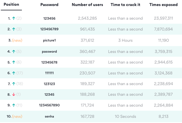The image size is (182, 123).
Task: Click the green up arrow beside position 1
Action: click(x=14, y=18)
